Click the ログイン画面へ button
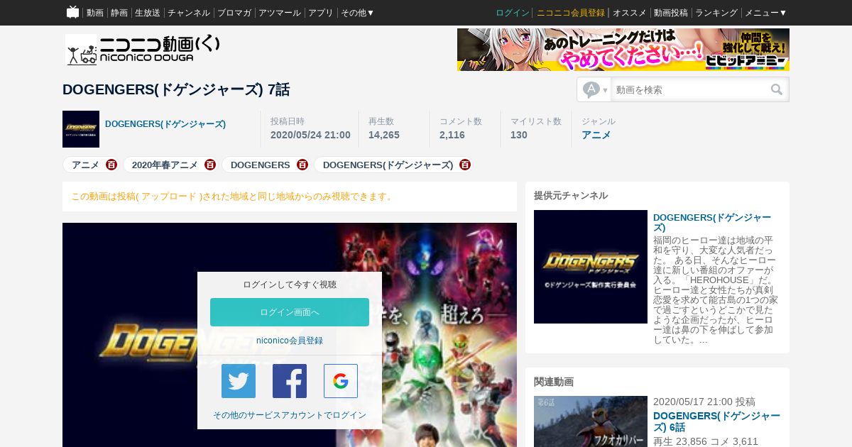Image resolution: width=852 pixels, height=447 pixels. [x=290, y=312]
